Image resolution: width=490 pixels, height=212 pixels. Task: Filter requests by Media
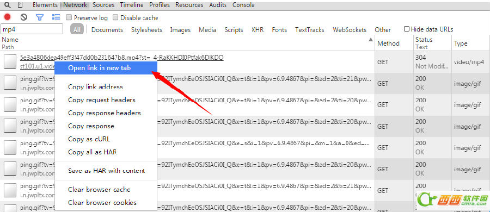tap(207, 30)
